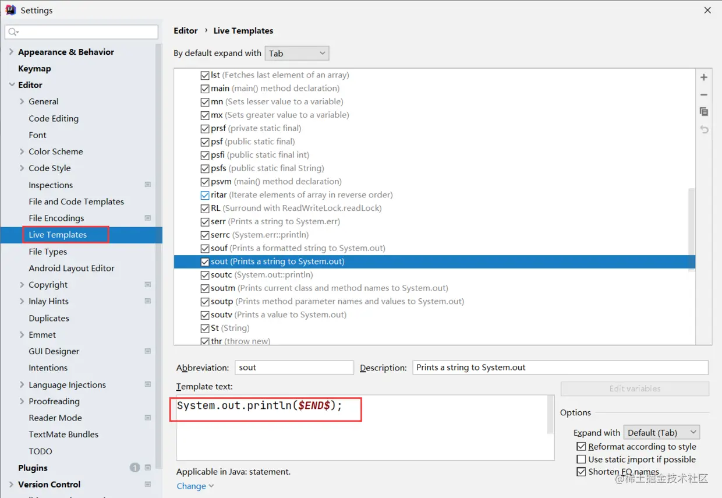Click the Edit variables button
This screenshot has height=498, width=722.
[635, 388]
